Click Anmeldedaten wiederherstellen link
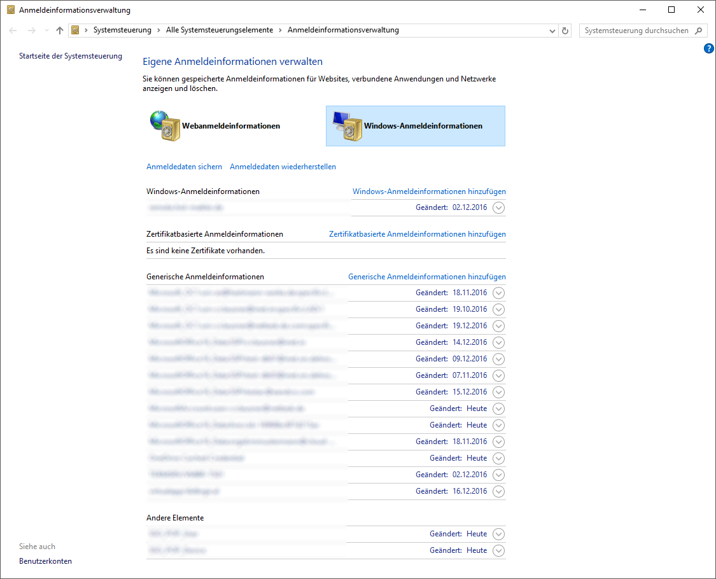This screenshot has height=579, width=716. pos(283,167)
